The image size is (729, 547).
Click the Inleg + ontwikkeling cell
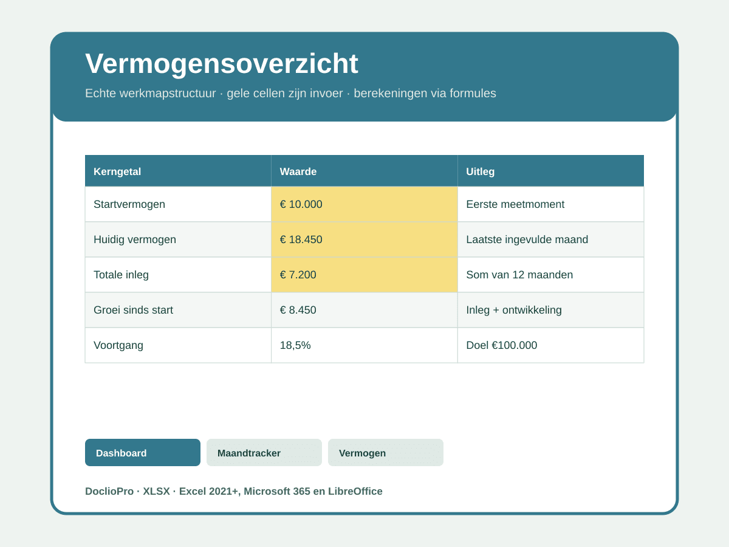click(x=551, y=310)
